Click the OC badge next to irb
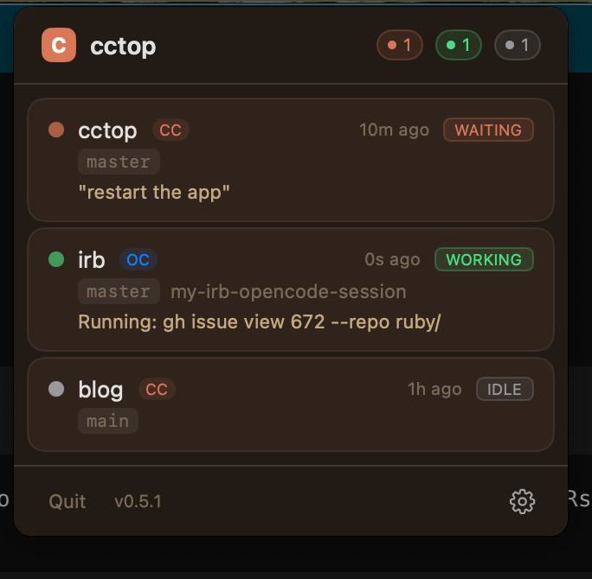 pos(138,259)
